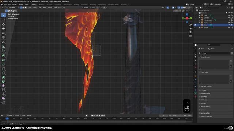
Task: Toggle Empty eye visibility in outliner
Action: [x=229, y=23]
